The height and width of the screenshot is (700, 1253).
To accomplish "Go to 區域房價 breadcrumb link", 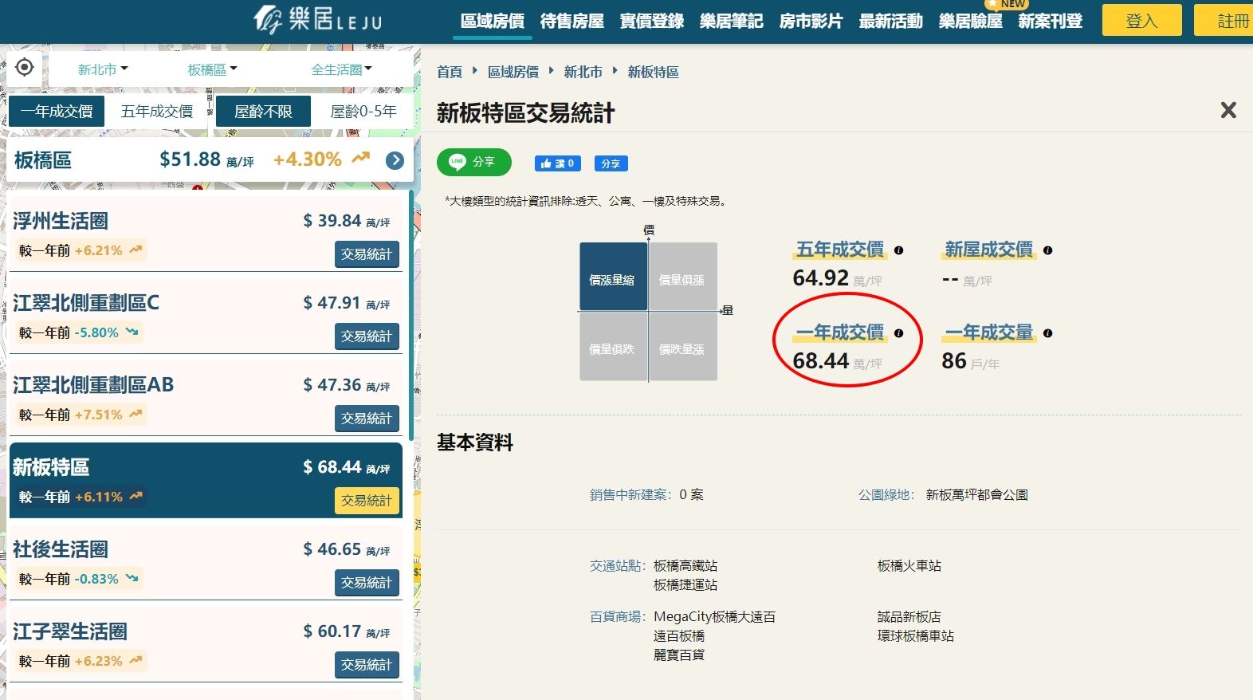I will (x=513, y=72).
